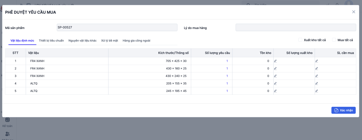Focus the Lý do mua hàng field
362x140 pixels.
tap(296, 27)
